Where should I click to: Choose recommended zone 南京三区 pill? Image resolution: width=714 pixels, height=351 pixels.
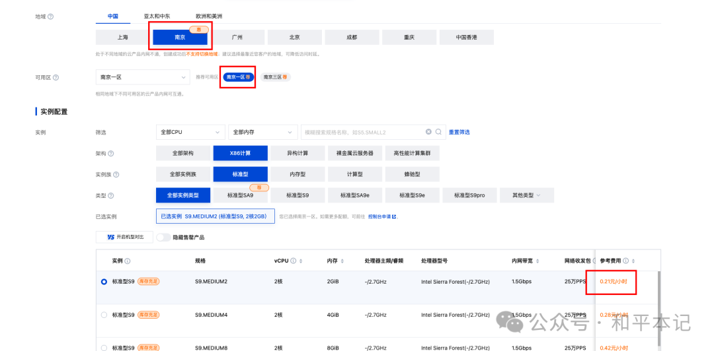point(276,77)
